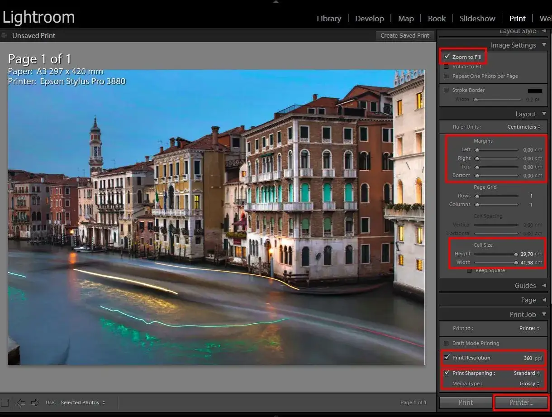The height and width of the screenshot is (417, 552).
Task: Go to the next page arrow
Action: click(x=35, y=403)
